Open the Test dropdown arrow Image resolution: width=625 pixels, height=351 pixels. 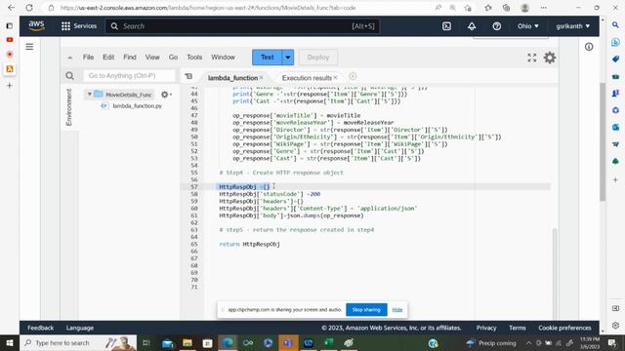(x=288, y=58)
